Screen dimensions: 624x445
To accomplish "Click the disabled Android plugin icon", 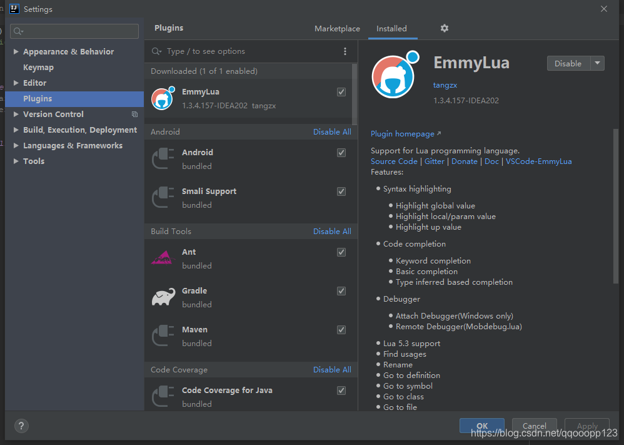I will tap(163, 158).
